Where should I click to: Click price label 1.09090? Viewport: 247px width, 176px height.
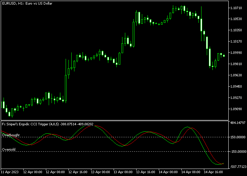pos(236,109)
